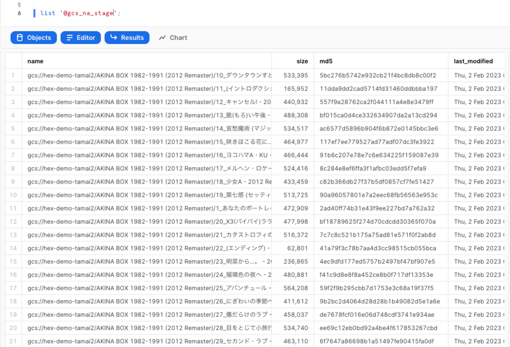
Task: Select md5 cell 2ad40ff74b31e43f9ee227bd7a762a32
Action: 381,209
